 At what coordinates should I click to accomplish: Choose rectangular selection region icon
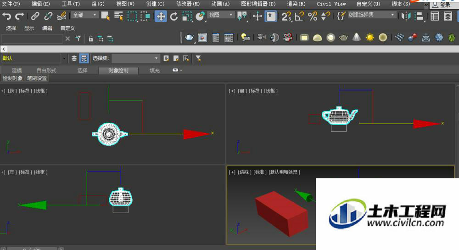132,16
